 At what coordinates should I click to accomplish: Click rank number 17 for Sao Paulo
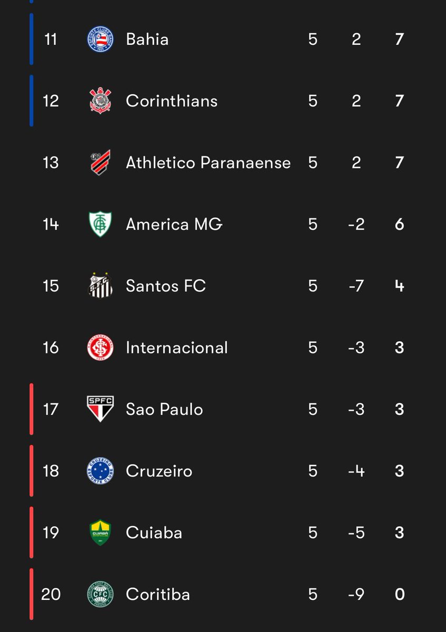click(x=51, y=409)
